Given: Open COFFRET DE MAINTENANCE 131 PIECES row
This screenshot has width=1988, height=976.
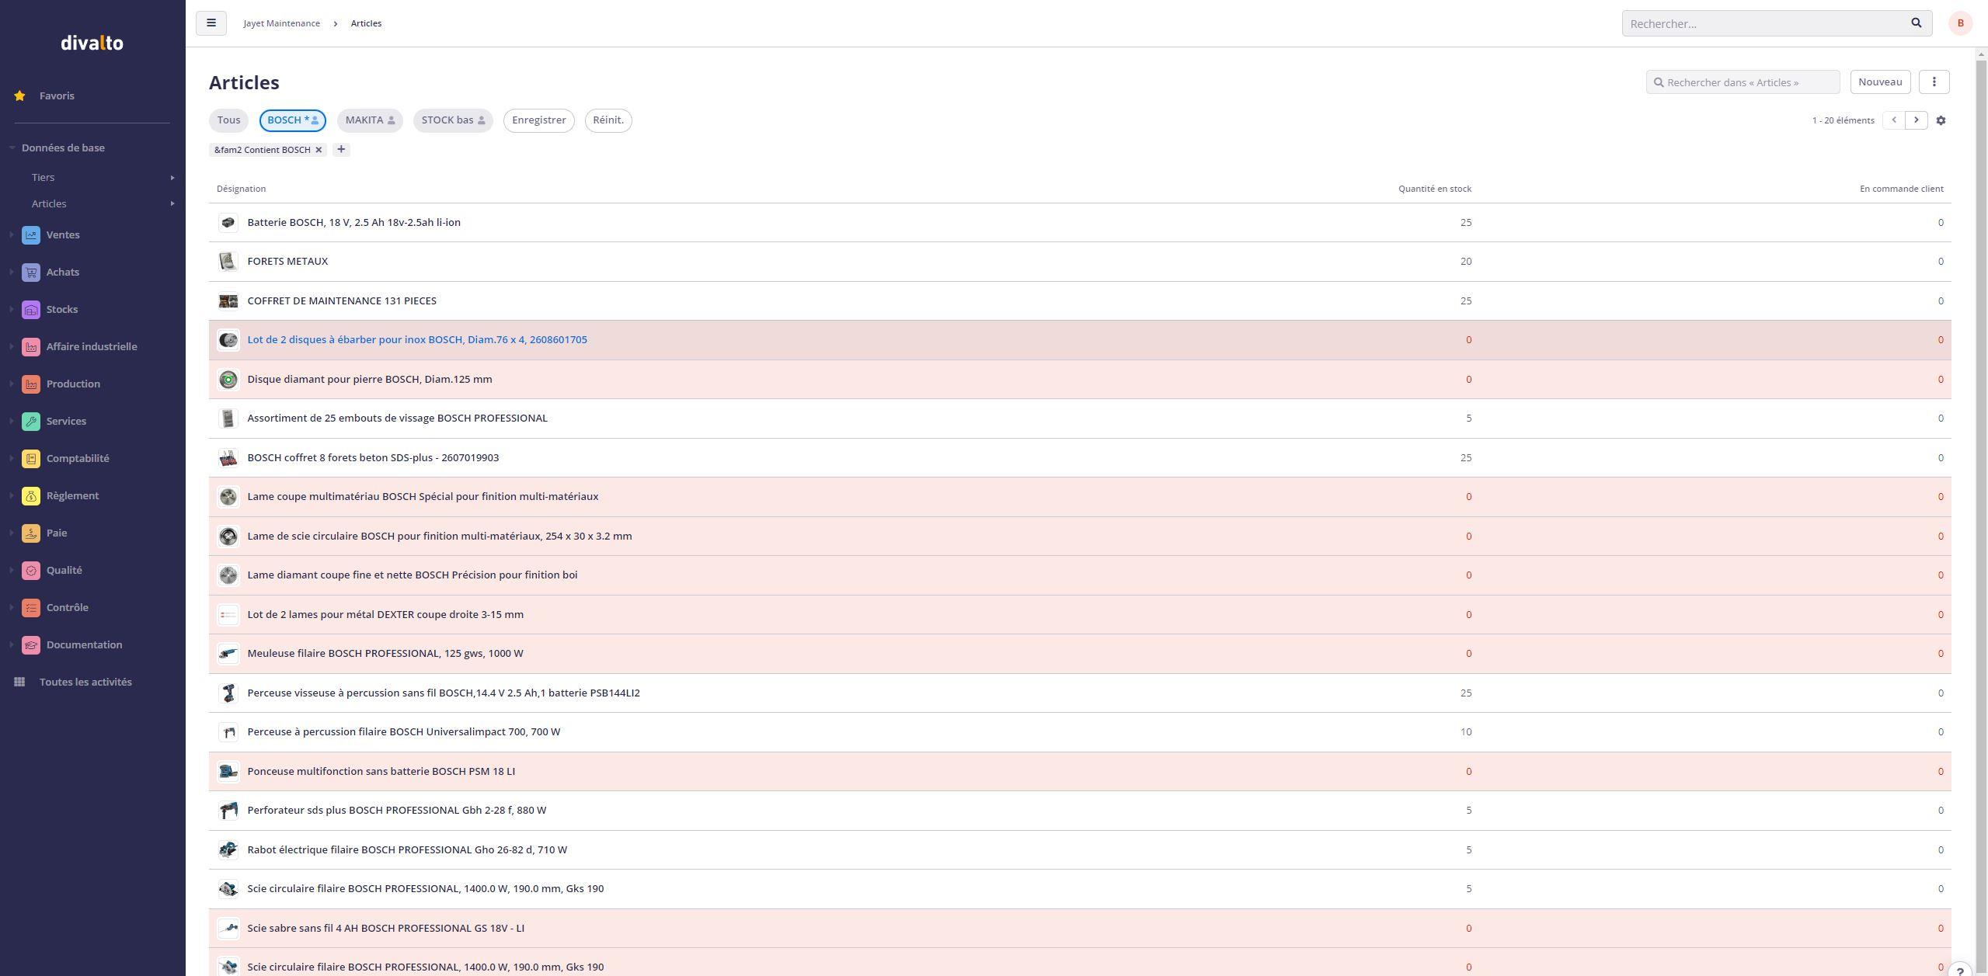Looking at the screenshot, I should [1080, 301].
